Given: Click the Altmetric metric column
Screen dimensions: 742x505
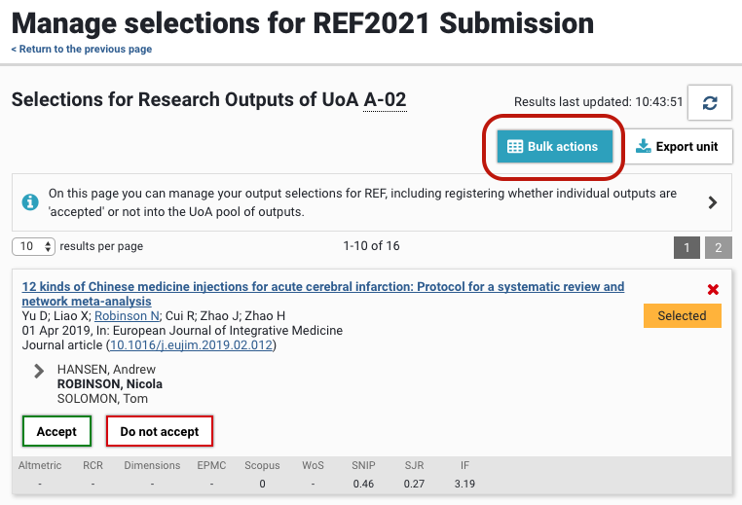Looking at the screenshot, I should pos(39,466).
